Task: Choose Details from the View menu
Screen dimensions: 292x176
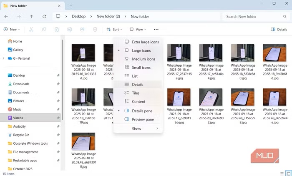Action: [137, 85]
